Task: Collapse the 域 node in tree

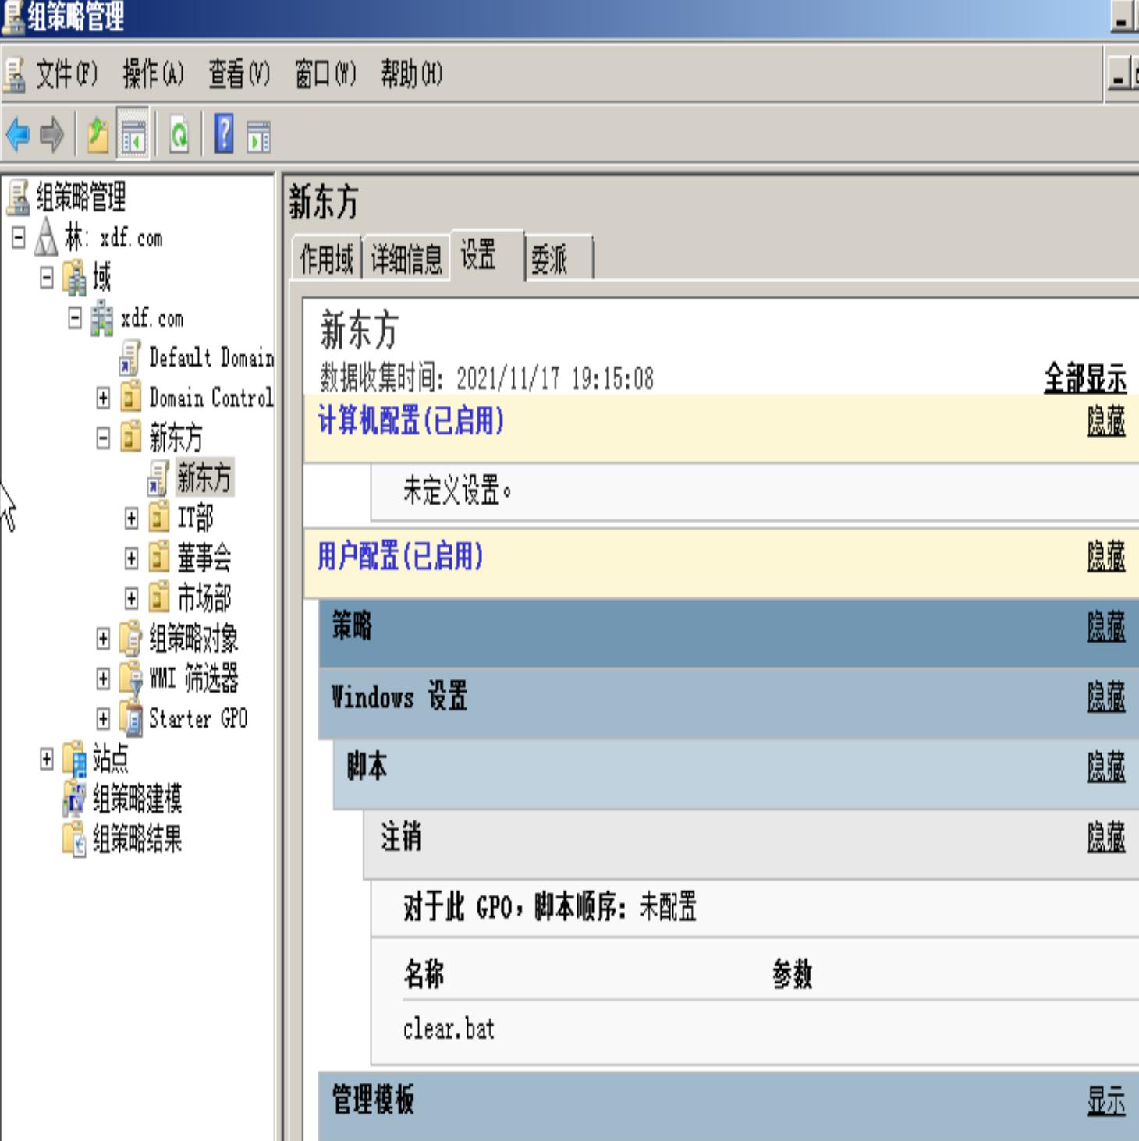Action: [x=47, y=278]
